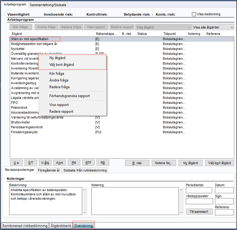
Task: Open the Notera fel... button
Action: tap(164, 163)
